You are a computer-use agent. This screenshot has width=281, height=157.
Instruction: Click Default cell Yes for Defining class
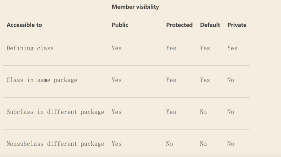[x=205, y=48]
